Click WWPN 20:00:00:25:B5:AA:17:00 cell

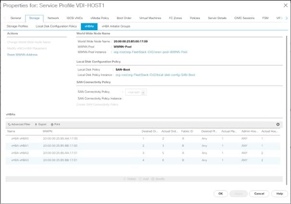60,139
